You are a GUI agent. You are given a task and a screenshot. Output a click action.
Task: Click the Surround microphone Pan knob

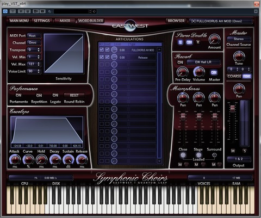[215, 97]
